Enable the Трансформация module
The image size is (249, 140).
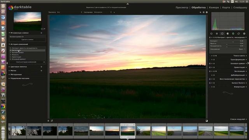210,59
